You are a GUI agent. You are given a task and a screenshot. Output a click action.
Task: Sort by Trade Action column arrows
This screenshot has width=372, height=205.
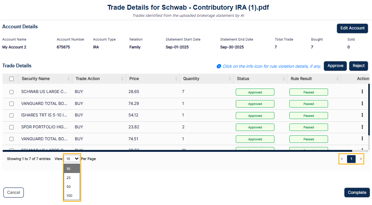(123, 79)
